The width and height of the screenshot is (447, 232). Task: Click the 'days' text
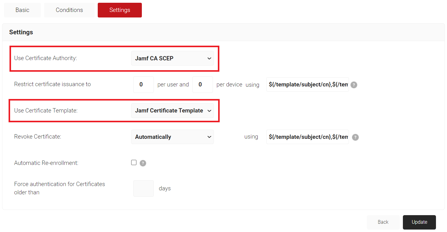pyautogui.click(x=165, y=188)
